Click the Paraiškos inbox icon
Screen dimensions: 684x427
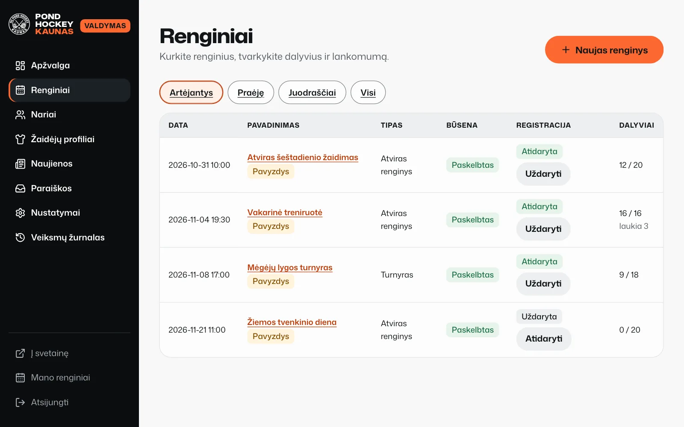click(x=20, y=188)
